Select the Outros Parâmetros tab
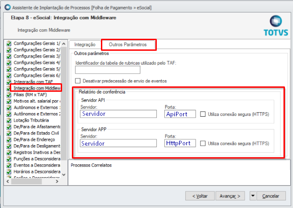Viewport: 293px width, 208px height. coord(128,45)
